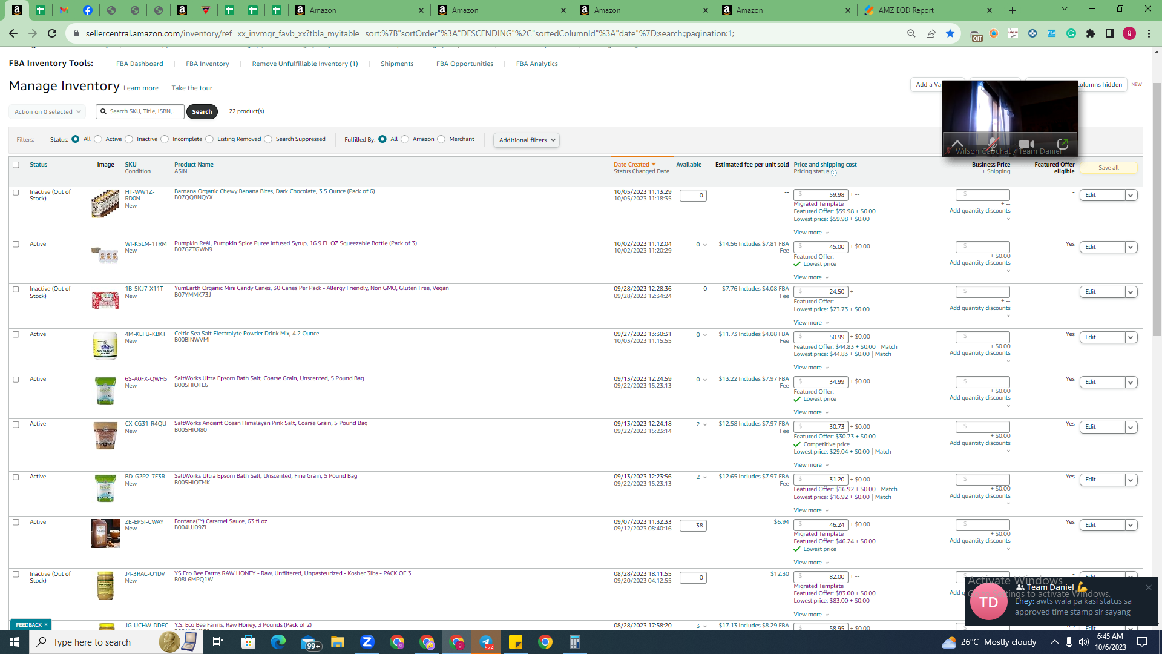Open FBA Opportunities
The image size is (1162, 654).
(465, 64)
